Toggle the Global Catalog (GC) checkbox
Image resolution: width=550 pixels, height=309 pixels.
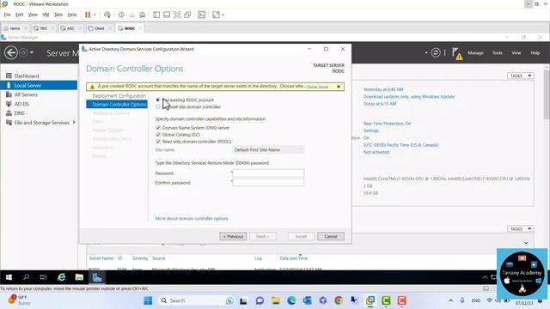coord(158,135)
